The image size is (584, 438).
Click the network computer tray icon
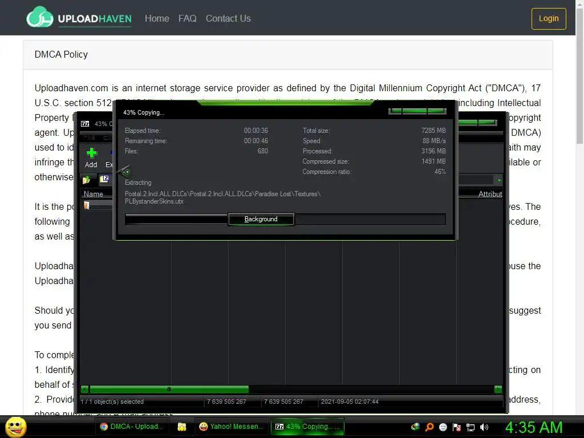(x=471, y=427)
